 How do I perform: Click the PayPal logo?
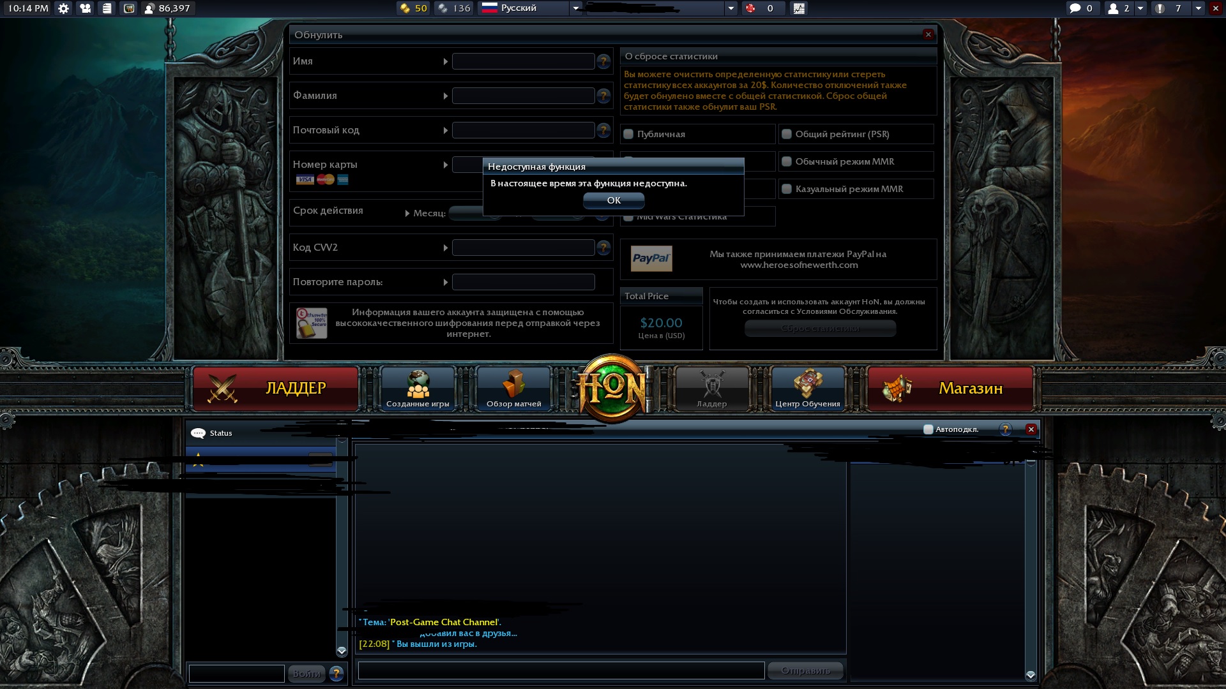pyautogui.click(x=651, y=258)
